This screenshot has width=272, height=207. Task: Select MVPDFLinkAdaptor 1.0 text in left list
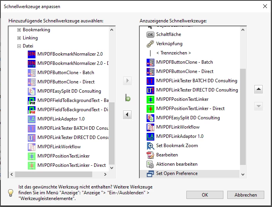coord(61,119)
